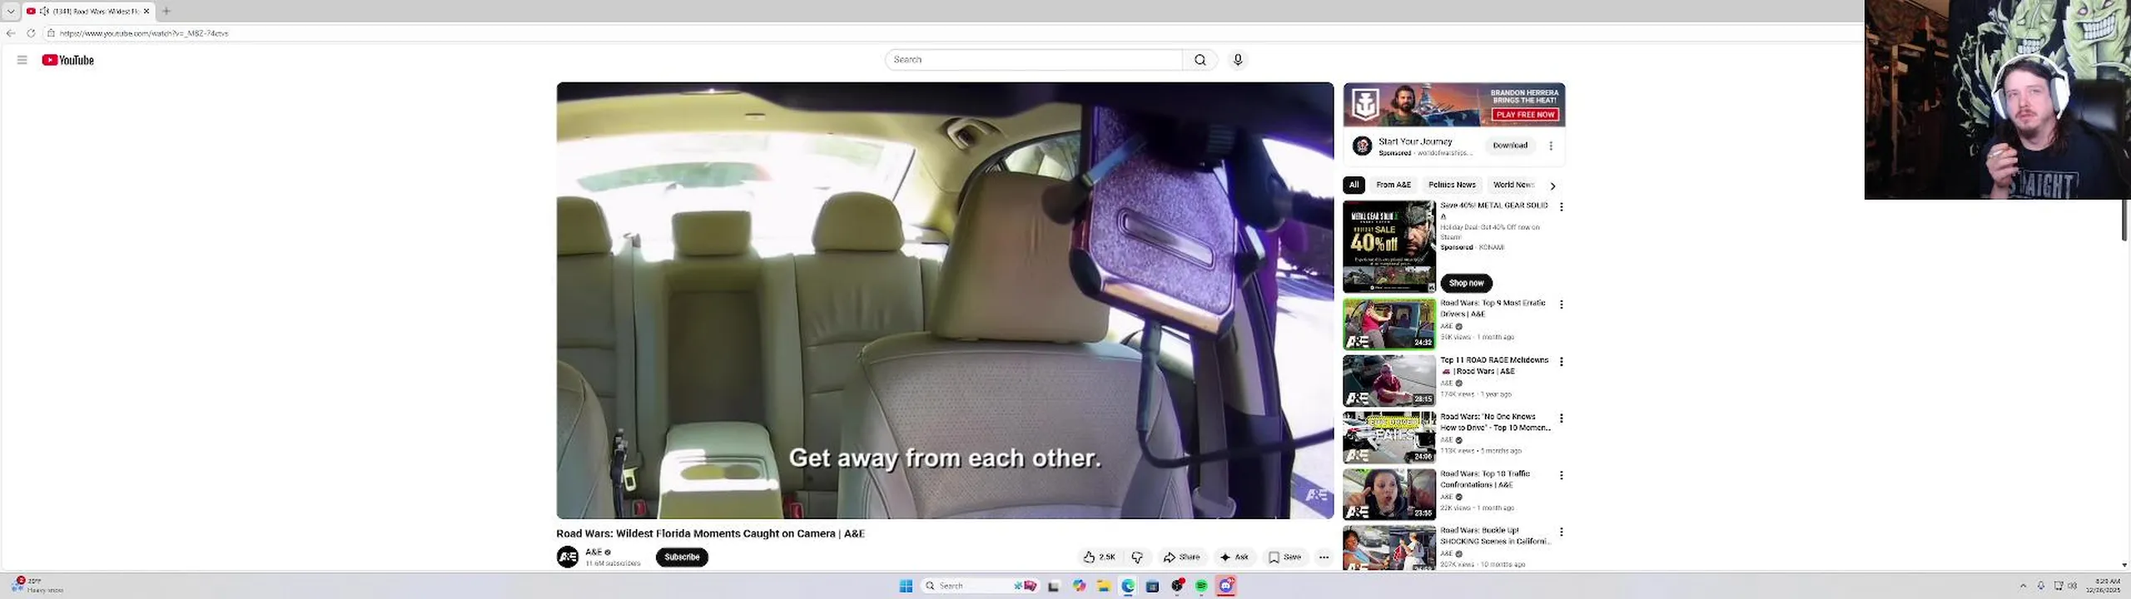The height and width of the screenshot is (599, 2131).
Task: Open options menu for Most Erratic Drivers video
Action: tap(1562, 304)
